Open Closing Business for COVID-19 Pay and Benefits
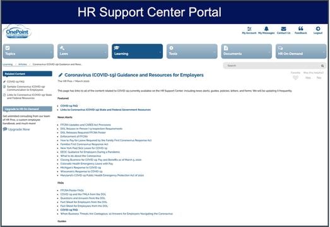 click(x=101, y=160)
